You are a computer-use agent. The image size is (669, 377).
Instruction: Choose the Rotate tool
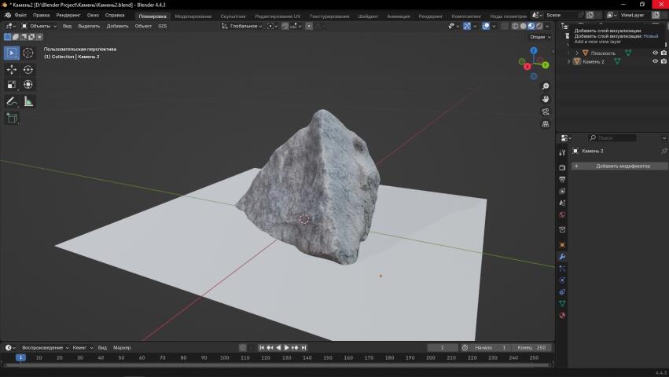(x=28, y=70)
